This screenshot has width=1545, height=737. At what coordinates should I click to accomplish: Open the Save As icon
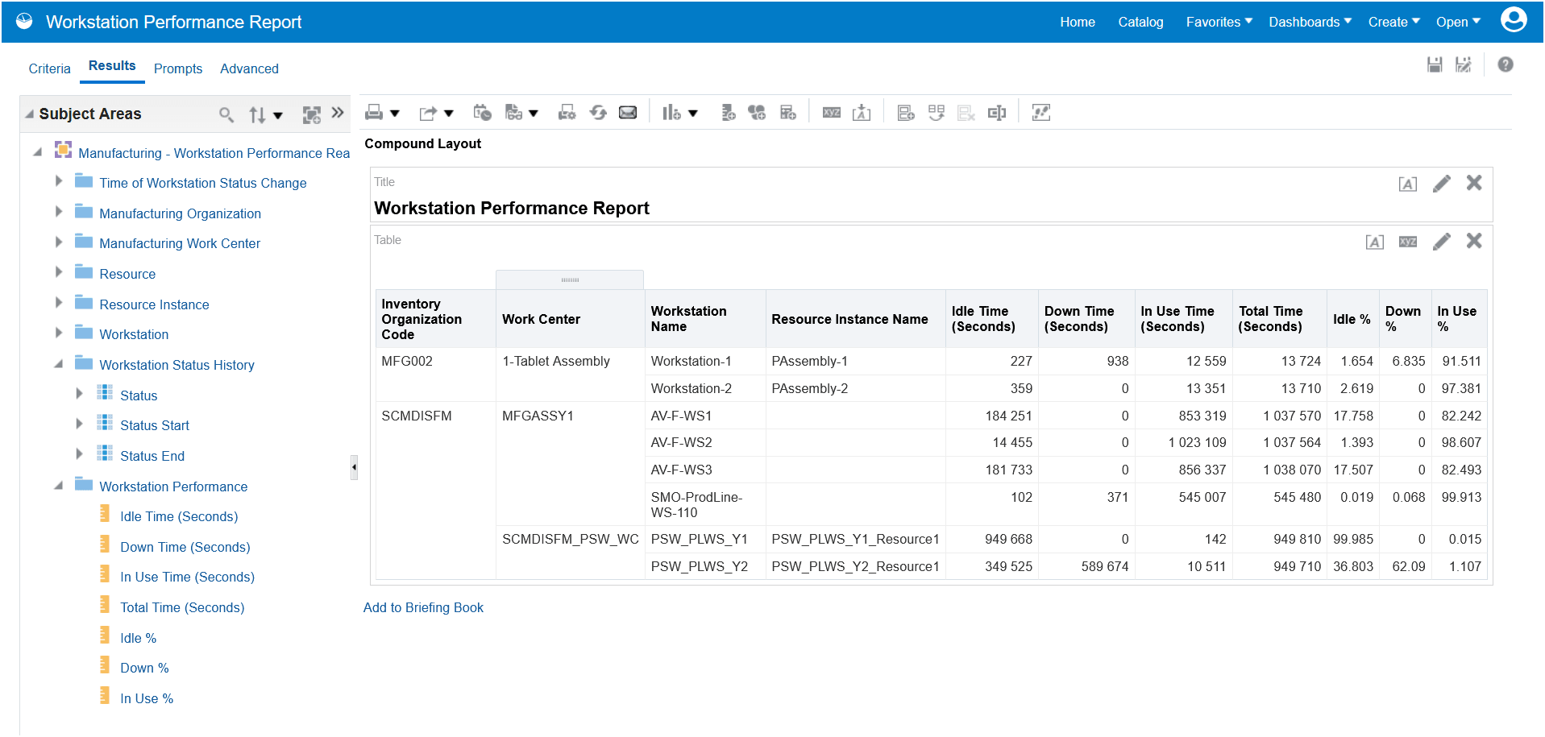pos(1464,64)
